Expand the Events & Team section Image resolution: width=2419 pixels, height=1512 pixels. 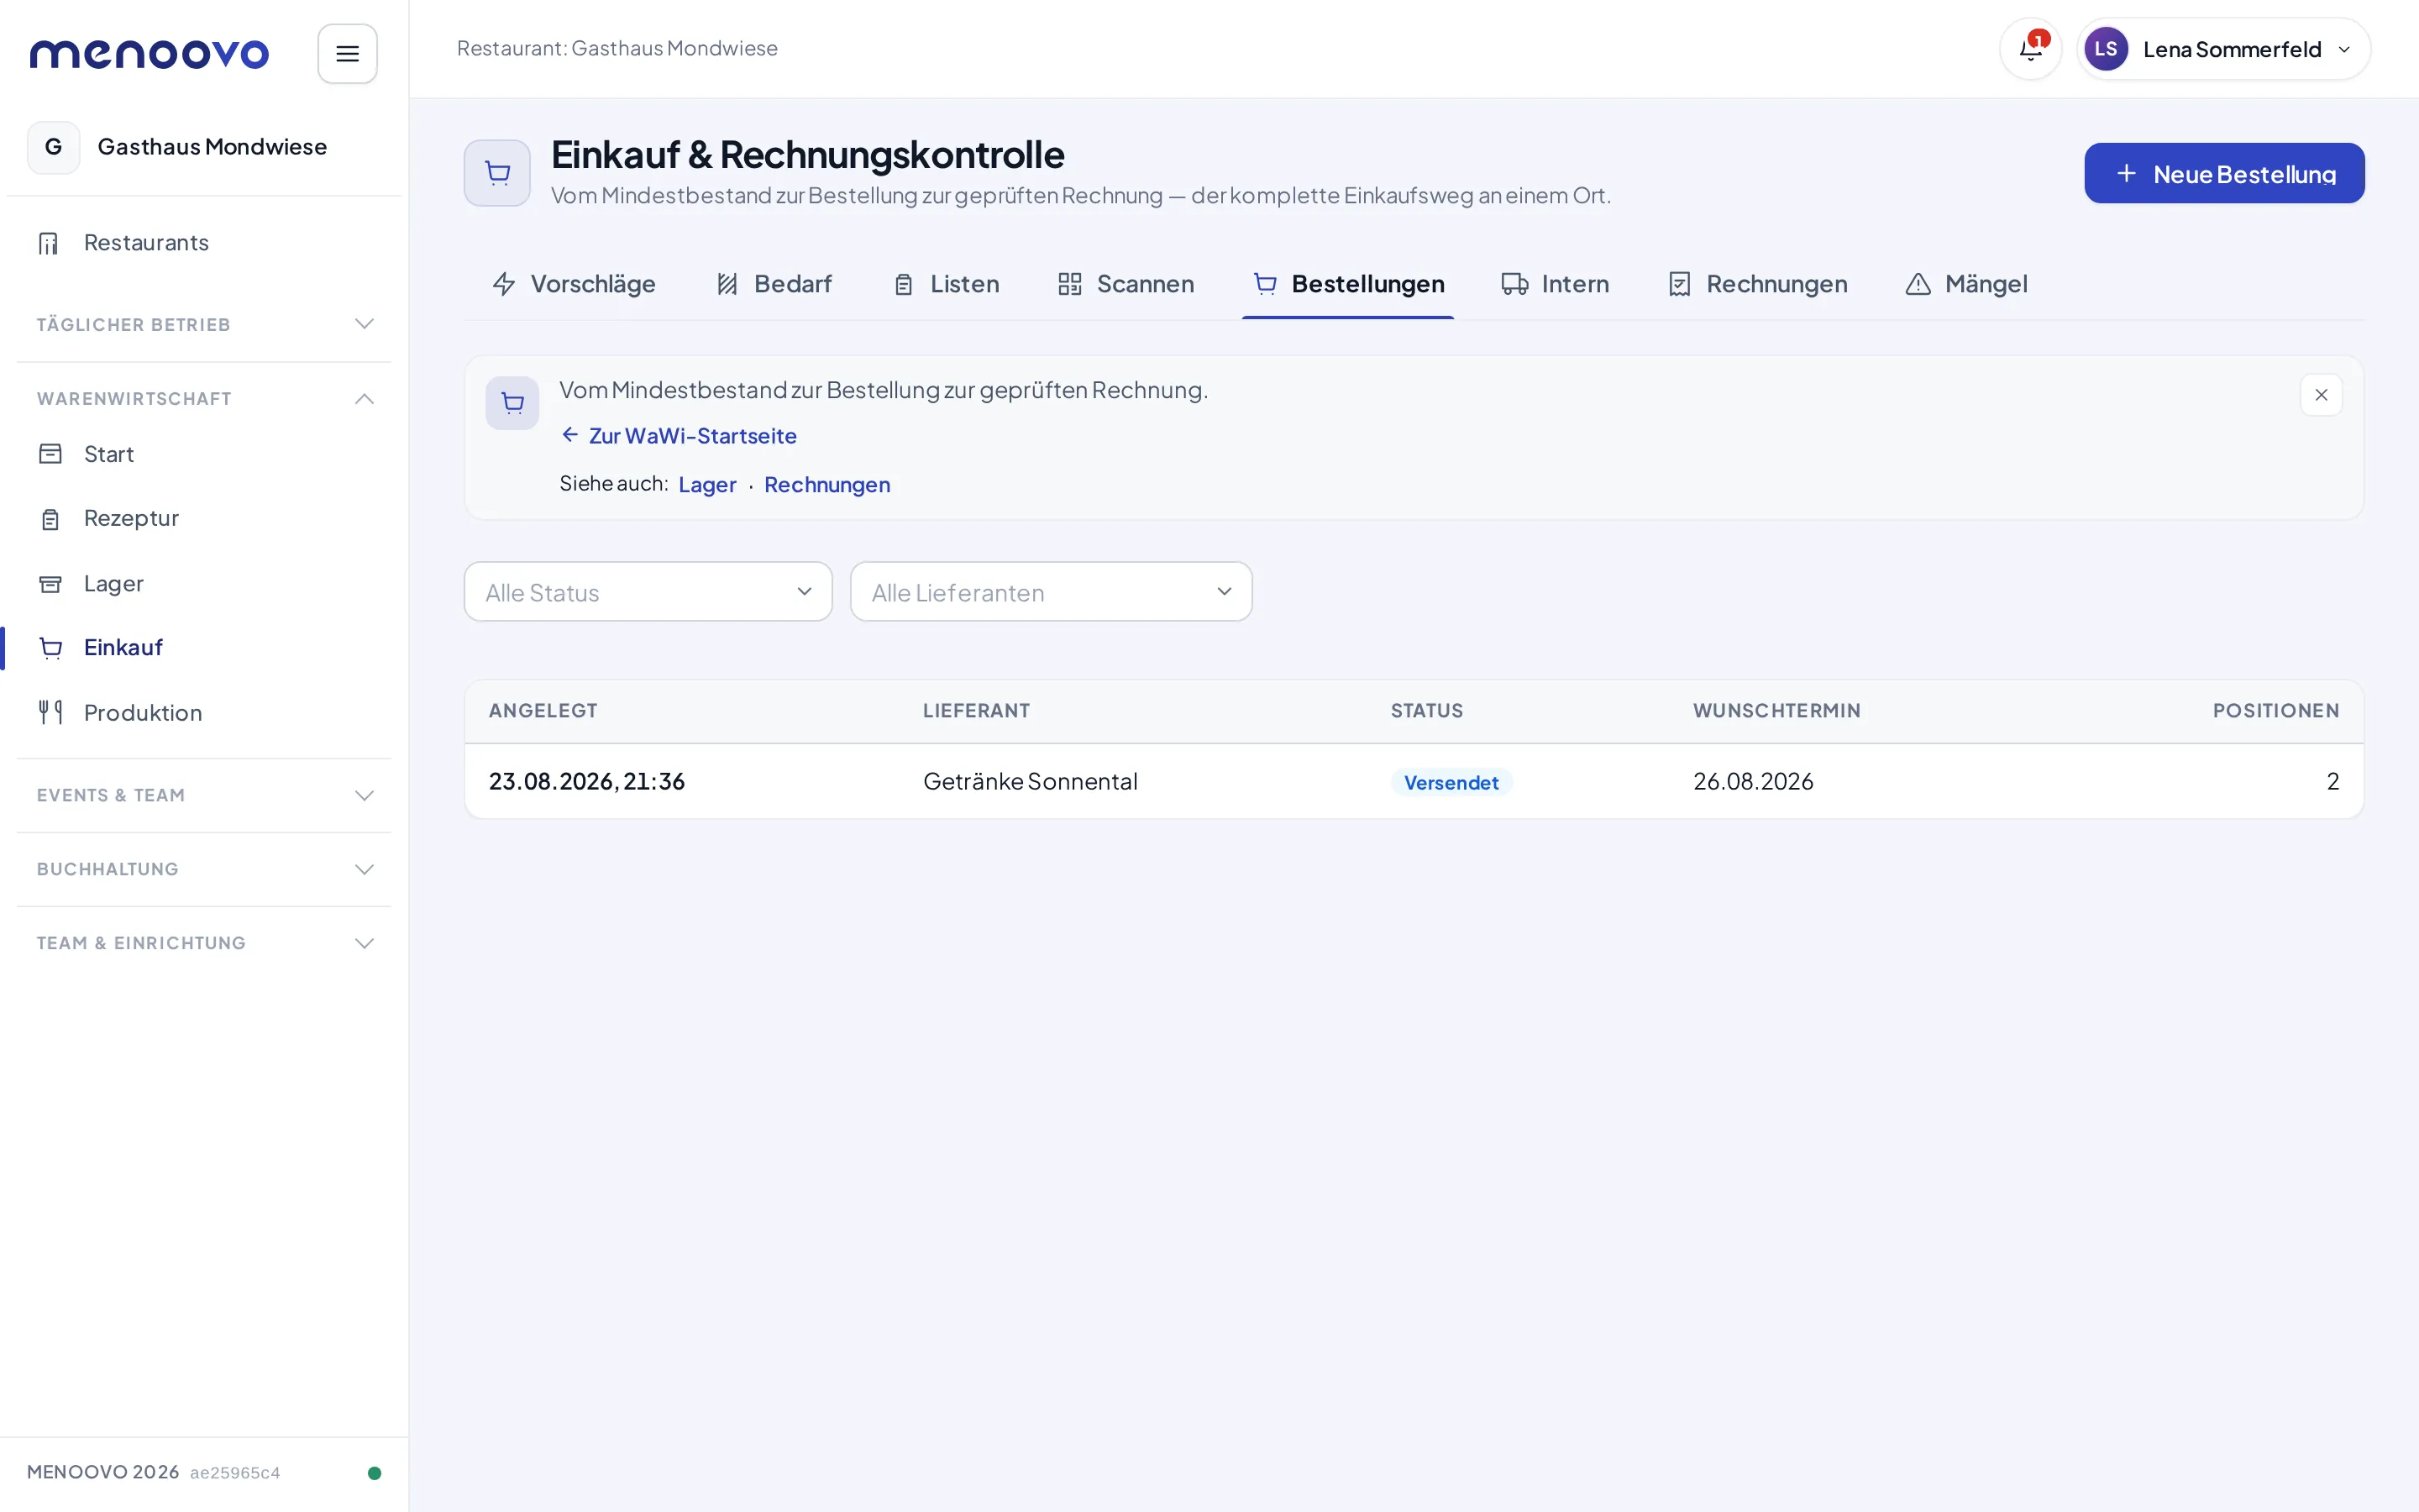click(204, 795)
